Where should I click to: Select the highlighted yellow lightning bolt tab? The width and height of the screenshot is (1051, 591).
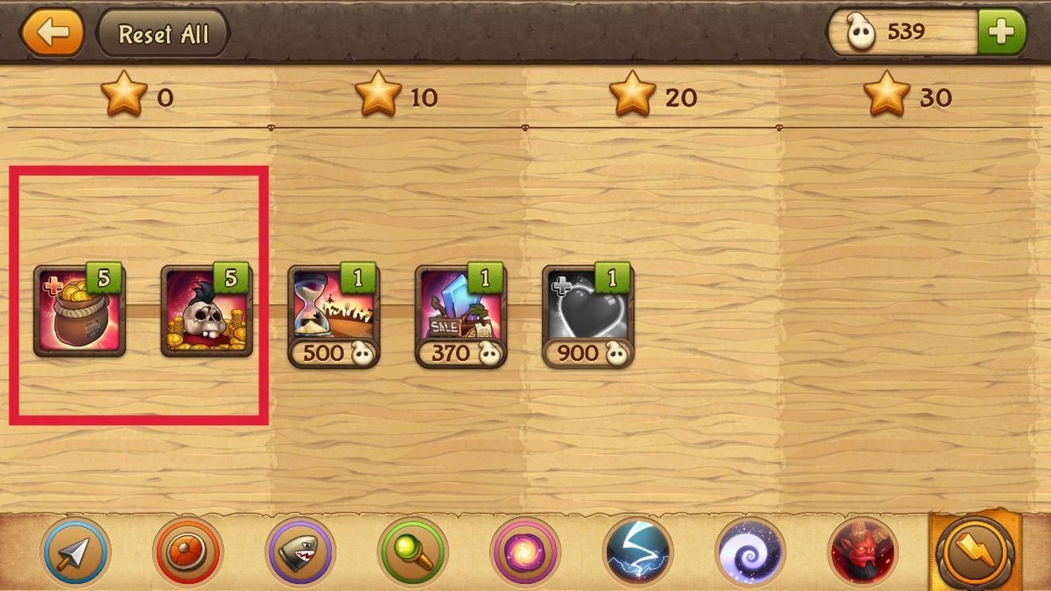point(975,551)
